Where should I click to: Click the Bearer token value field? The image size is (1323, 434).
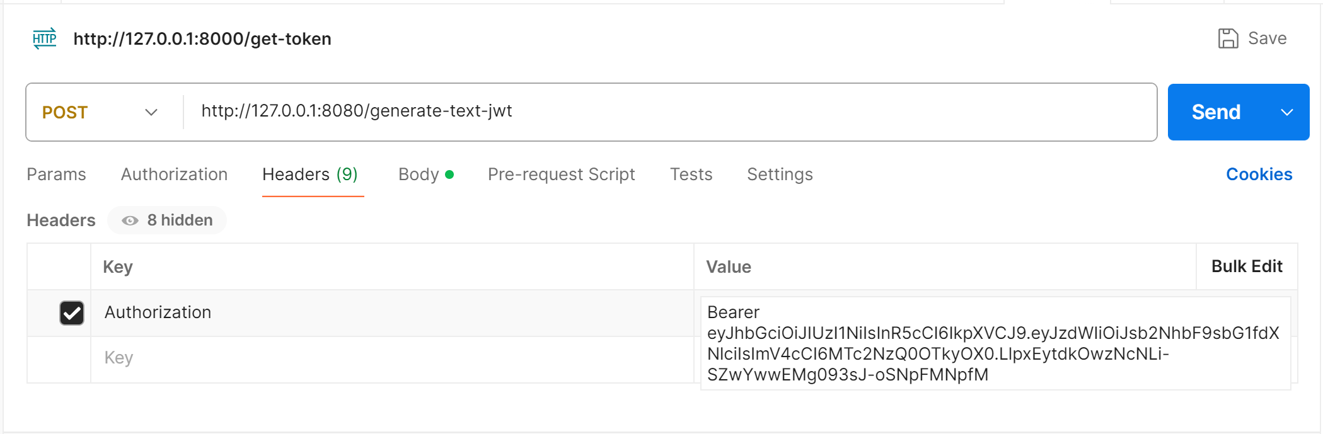(x=994, y=343)
